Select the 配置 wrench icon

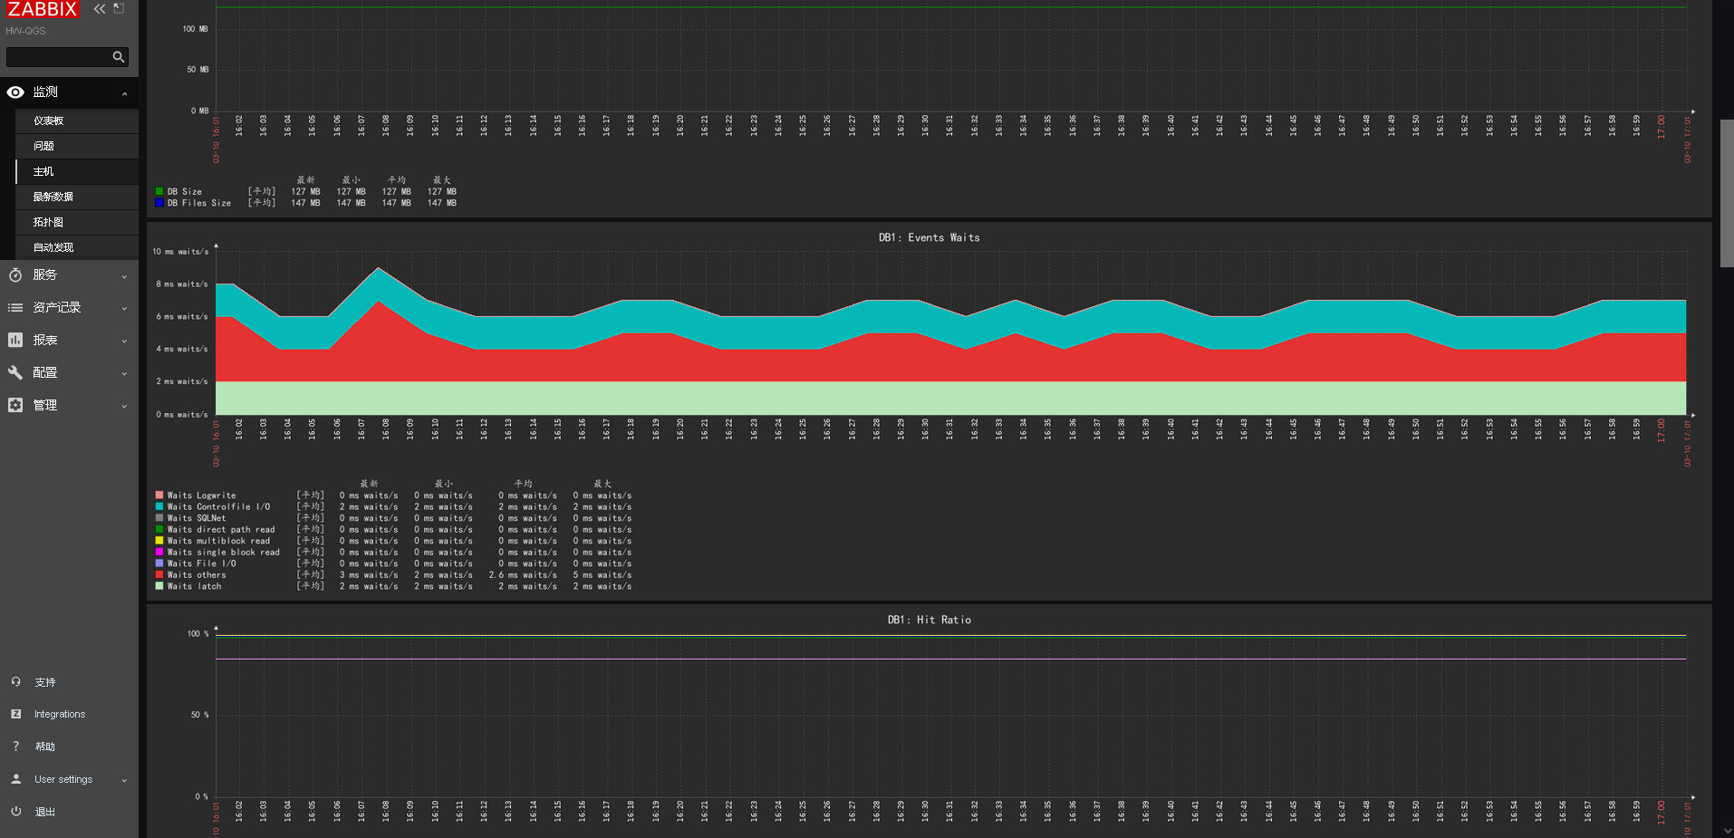pyautogui.click(x=14, y=372)
